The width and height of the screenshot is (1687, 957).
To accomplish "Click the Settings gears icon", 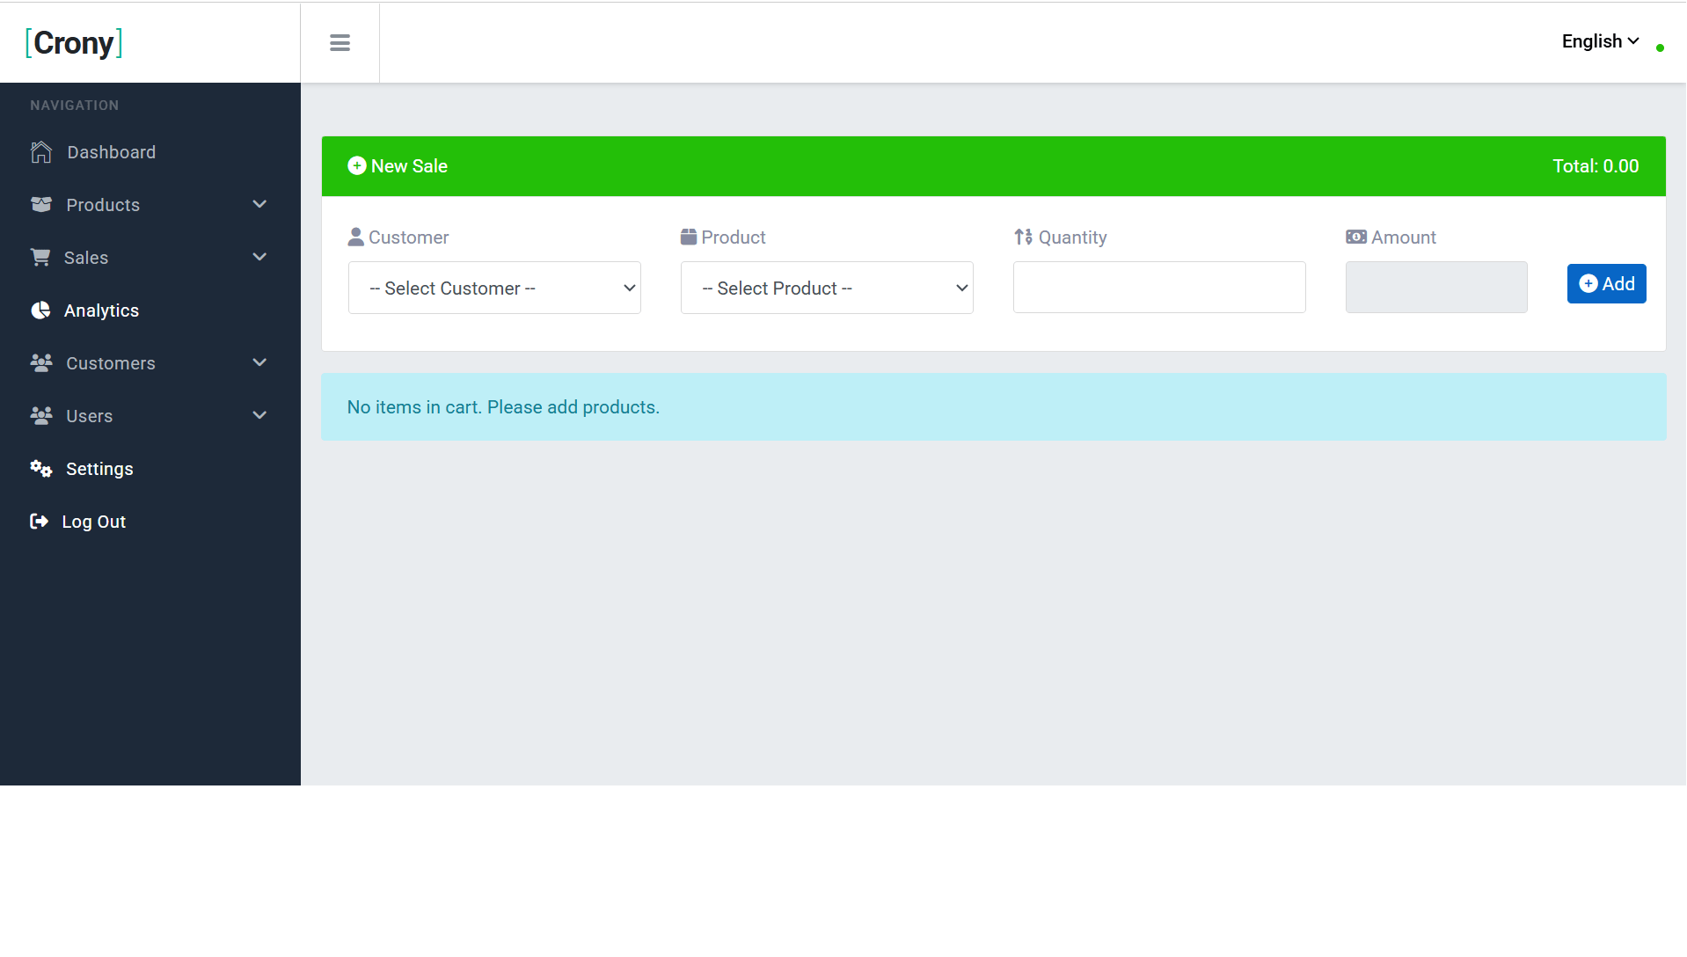I will 41,468.
